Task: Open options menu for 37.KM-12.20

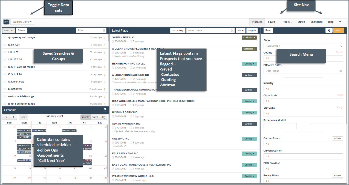Action: click(105, 89)
